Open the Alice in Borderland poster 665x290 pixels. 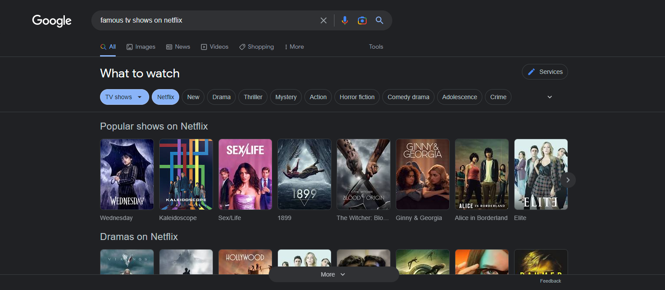click(x=482, y=174)
